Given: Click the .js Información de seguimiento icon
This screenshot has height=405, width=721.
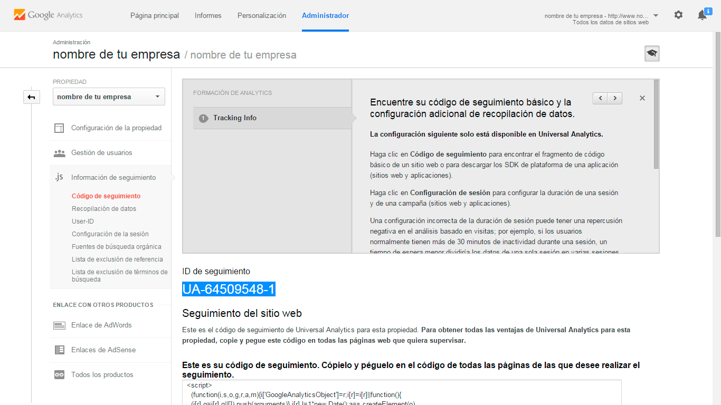Looking at the screenshot, I should click(x=59, y=177).
